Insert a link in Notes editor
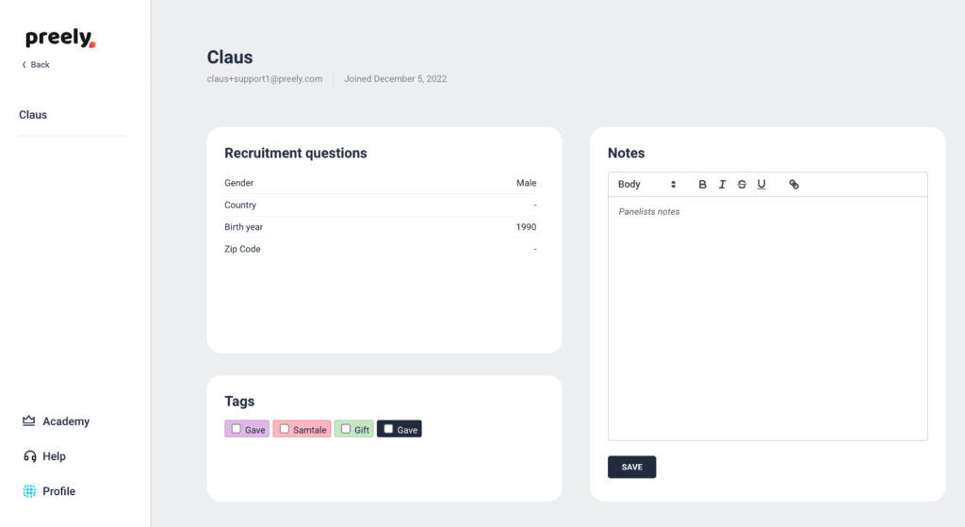The height and width of the screenshot is (527, 965). (x=793, y=185)
